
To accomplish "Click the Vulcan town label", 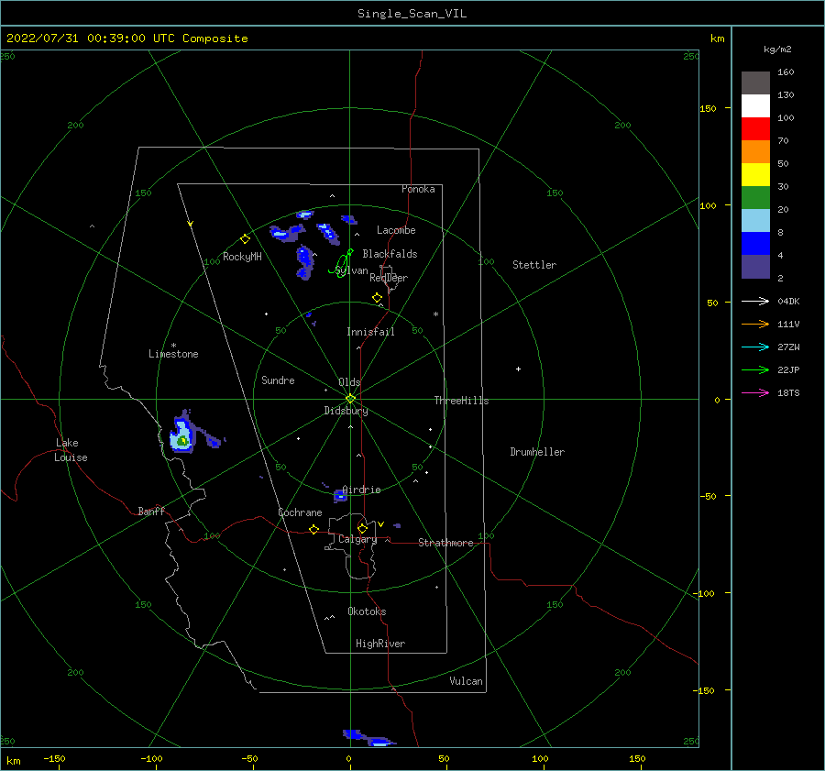I will 466,681.
